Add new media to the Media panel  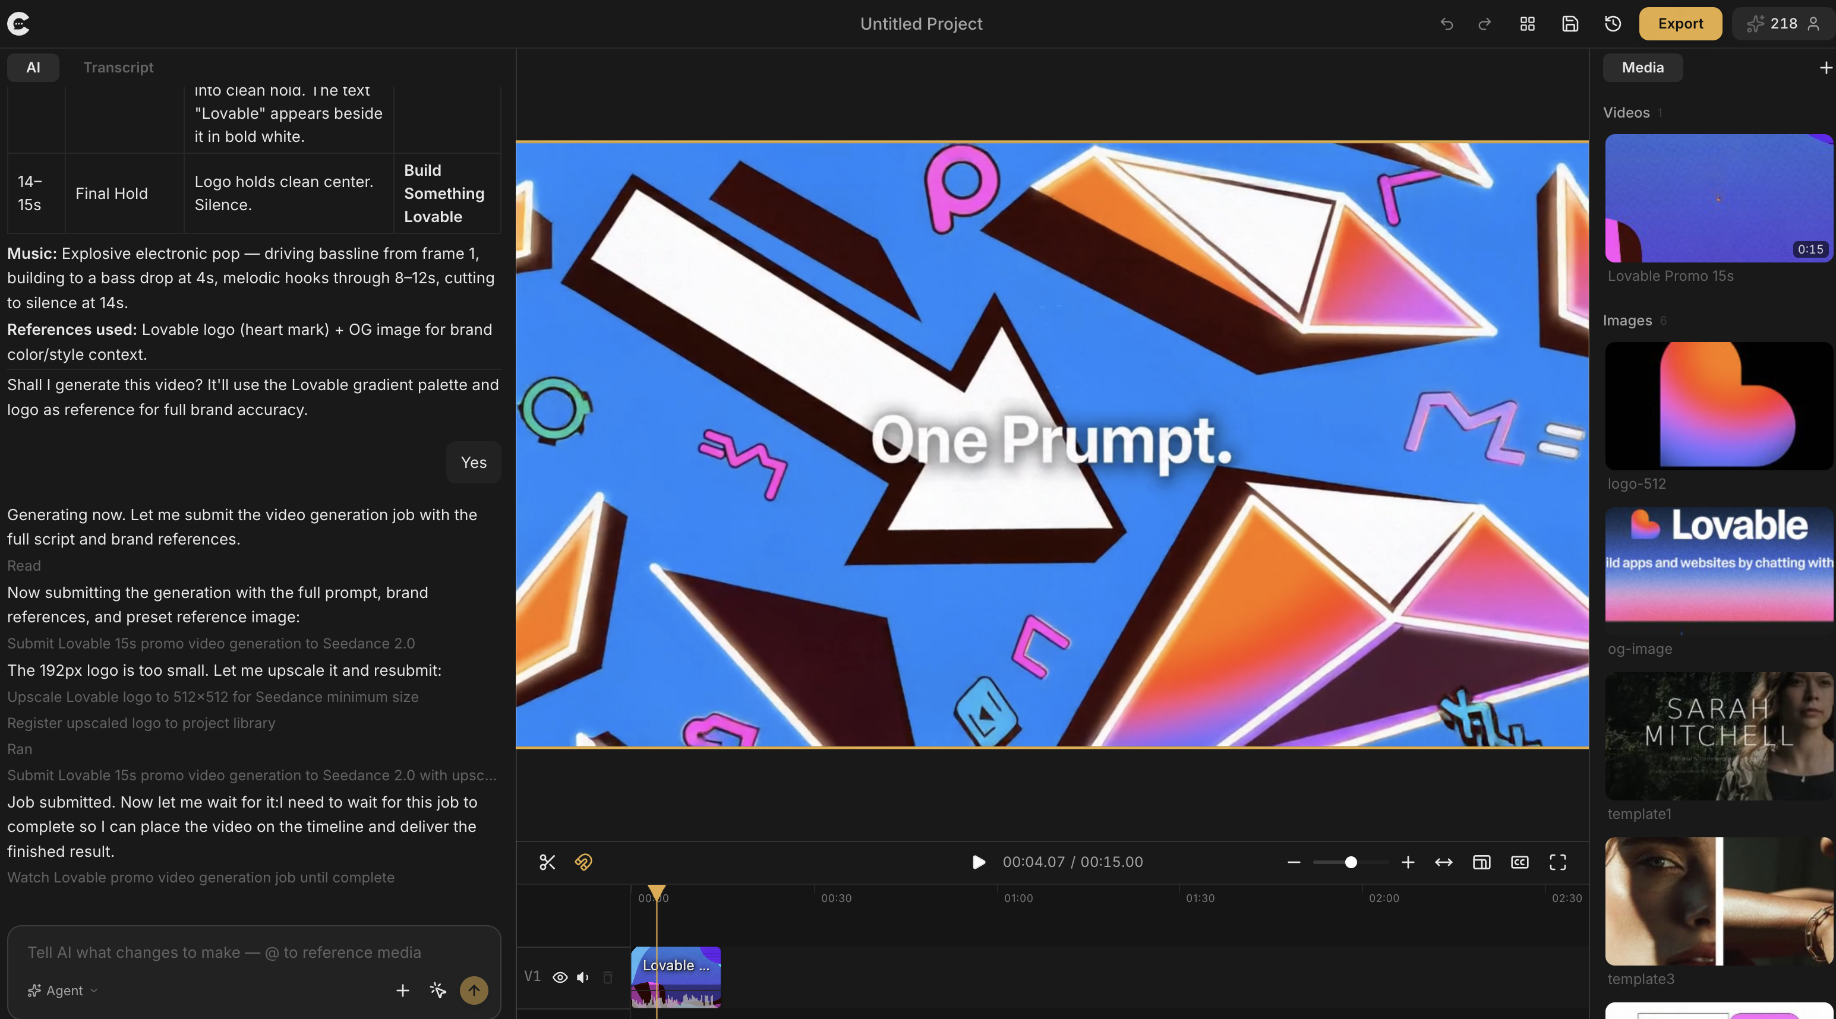coord(1825,67)
